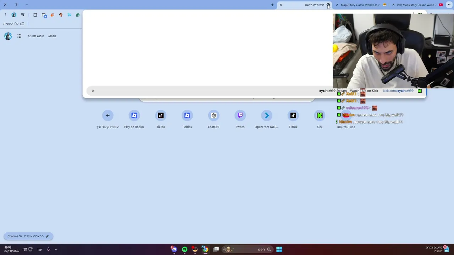
Task: Open the Chrome profile avatar in the toolbar
Action: [x=14, y=15]
